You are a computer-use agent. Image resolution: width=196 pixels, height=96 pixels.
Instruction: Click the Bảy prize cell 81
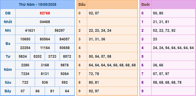coord(52,91)
